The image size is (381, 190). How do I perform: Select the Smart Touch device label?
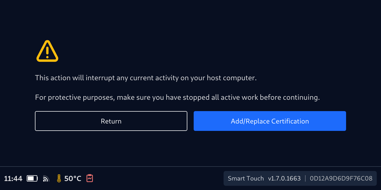coord(246,178)
